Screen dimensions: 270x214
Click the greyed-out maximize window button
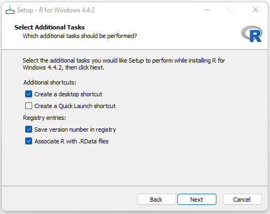[x=231, y=10]
